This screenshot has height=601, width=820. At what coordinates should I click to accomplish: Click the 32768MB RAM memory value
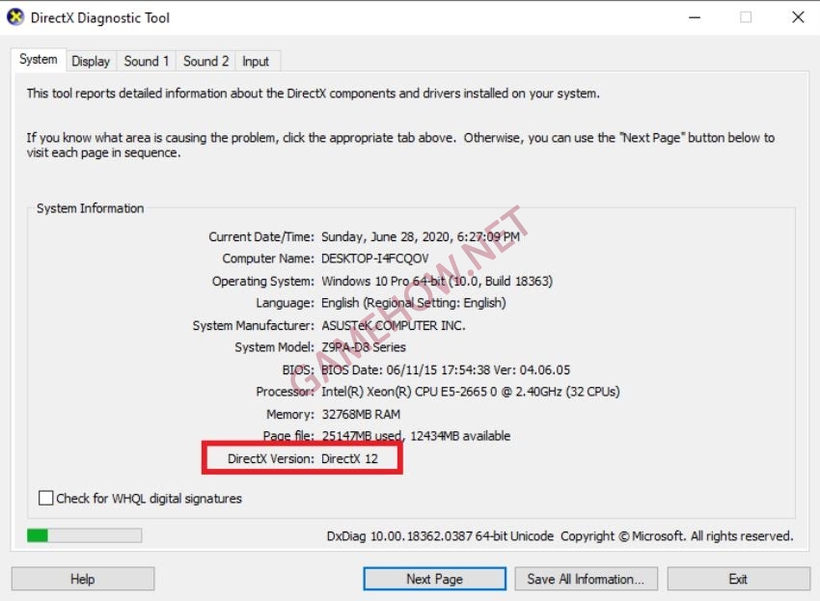coord(362,414)
